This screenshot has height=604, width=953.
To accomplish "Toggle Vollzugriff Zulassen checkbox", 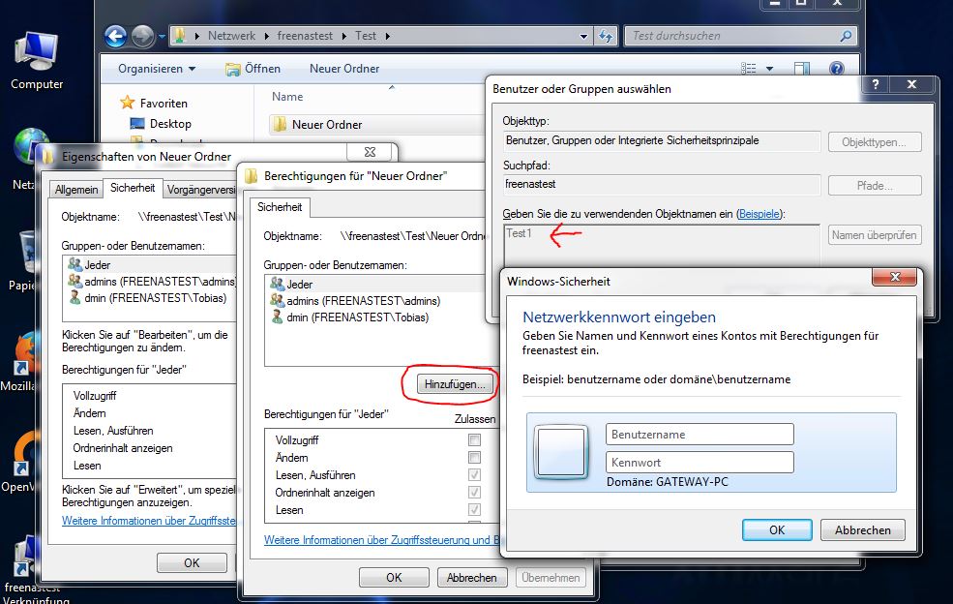I will 475,439.
